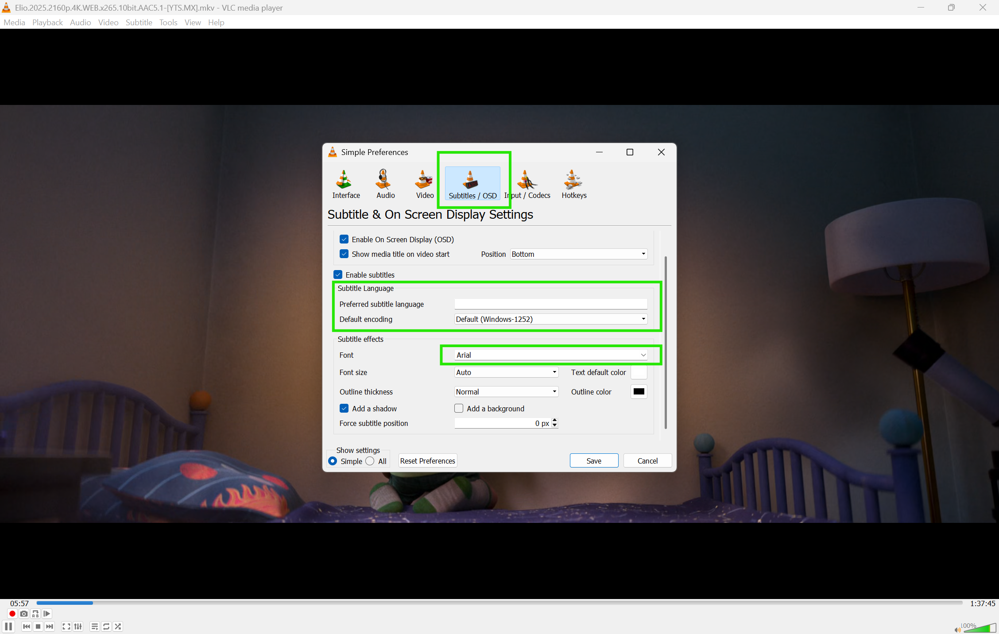999x634 pixels.
Task: Take a snapshot with the camera icon
Action: (24, 614)
